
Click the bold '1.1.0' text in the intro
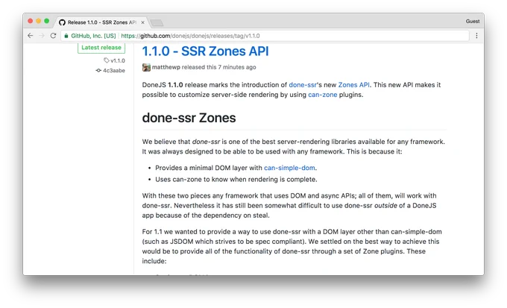(x=175, y=85)
